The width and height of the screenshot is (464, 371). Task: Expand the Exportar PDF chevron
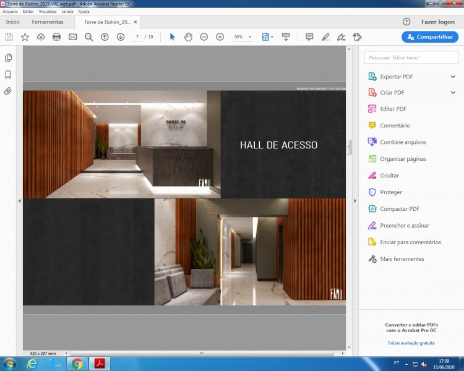[x=453, y=77]
